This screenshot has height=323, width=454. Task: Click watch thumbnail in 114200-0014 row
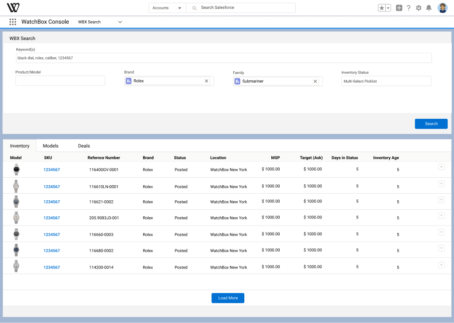[x=16, y=266]
